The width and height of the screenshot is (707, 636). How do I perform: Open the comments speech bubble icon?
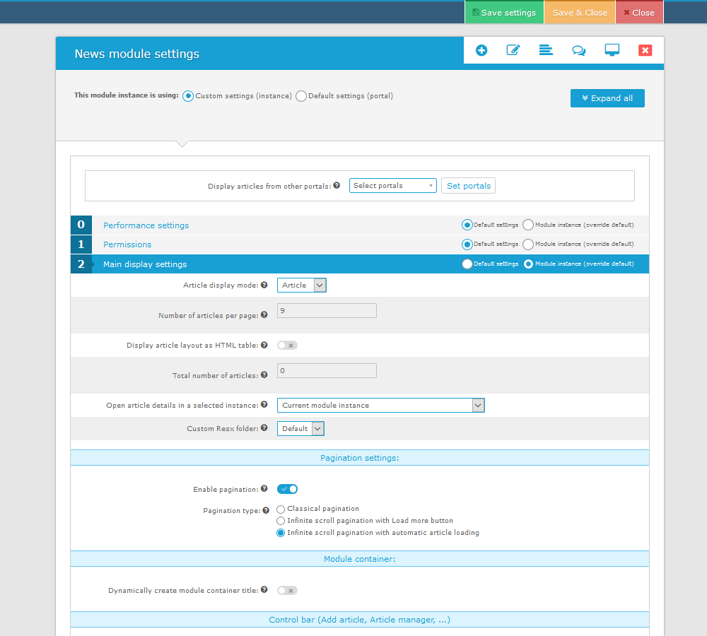pyautogui.click(x=578, y=50)
